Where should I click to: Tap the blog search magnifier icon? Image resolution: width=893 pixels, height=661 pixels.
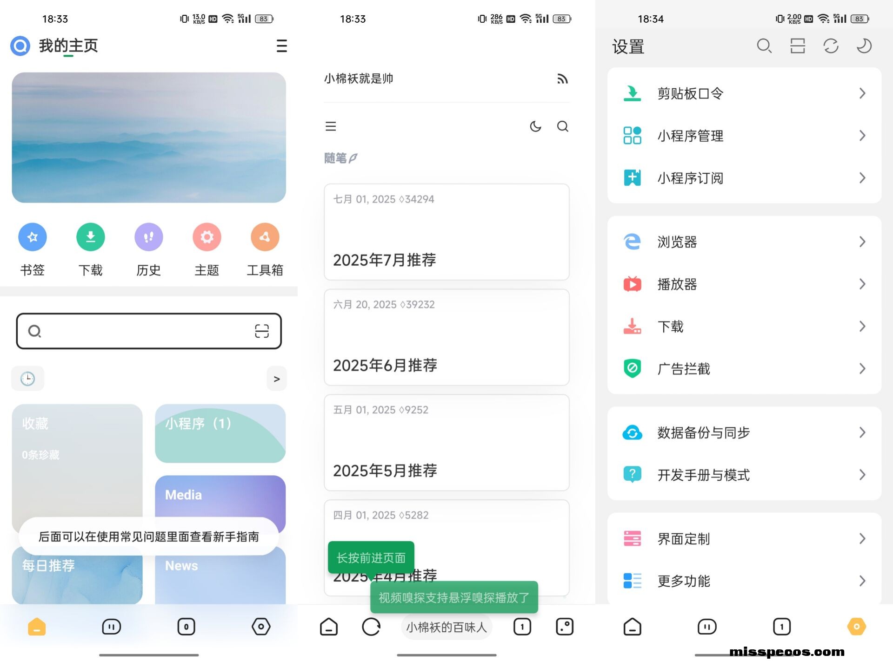coord(563,126)
